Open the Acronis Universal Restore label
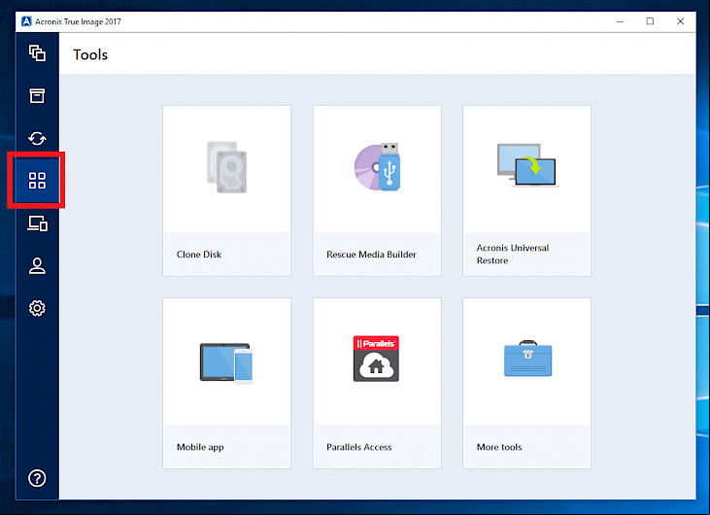 [x=513, y=255]
